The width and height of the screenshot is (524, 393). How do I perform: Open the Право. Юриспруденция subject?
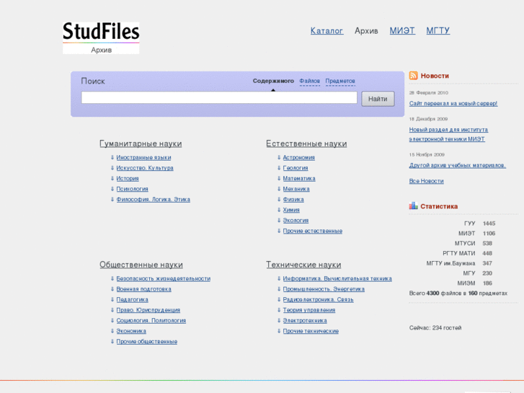[148, 310]
